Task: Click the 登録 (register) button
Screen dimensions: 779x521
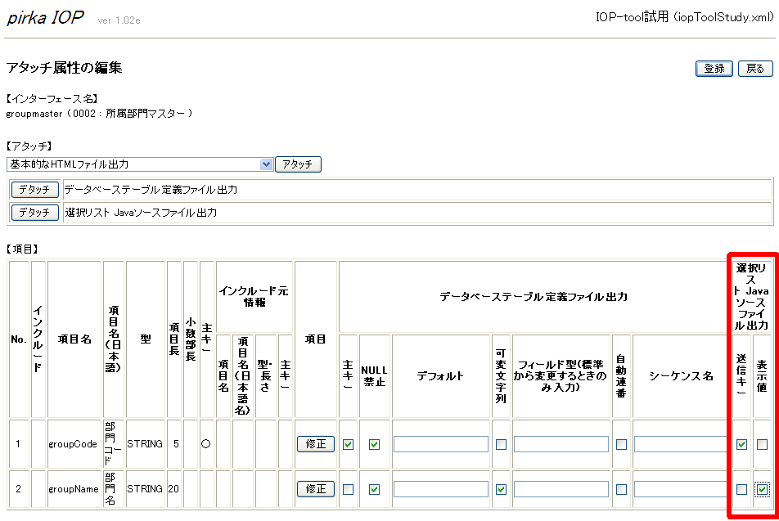Action: 714,69
